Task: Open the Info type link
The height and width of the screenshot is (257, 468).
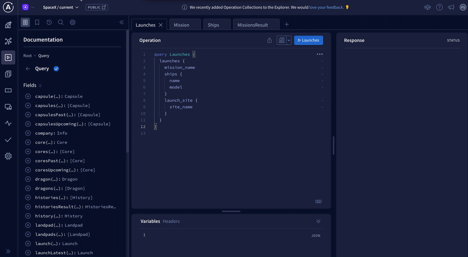Action: [x=62, y=133]
